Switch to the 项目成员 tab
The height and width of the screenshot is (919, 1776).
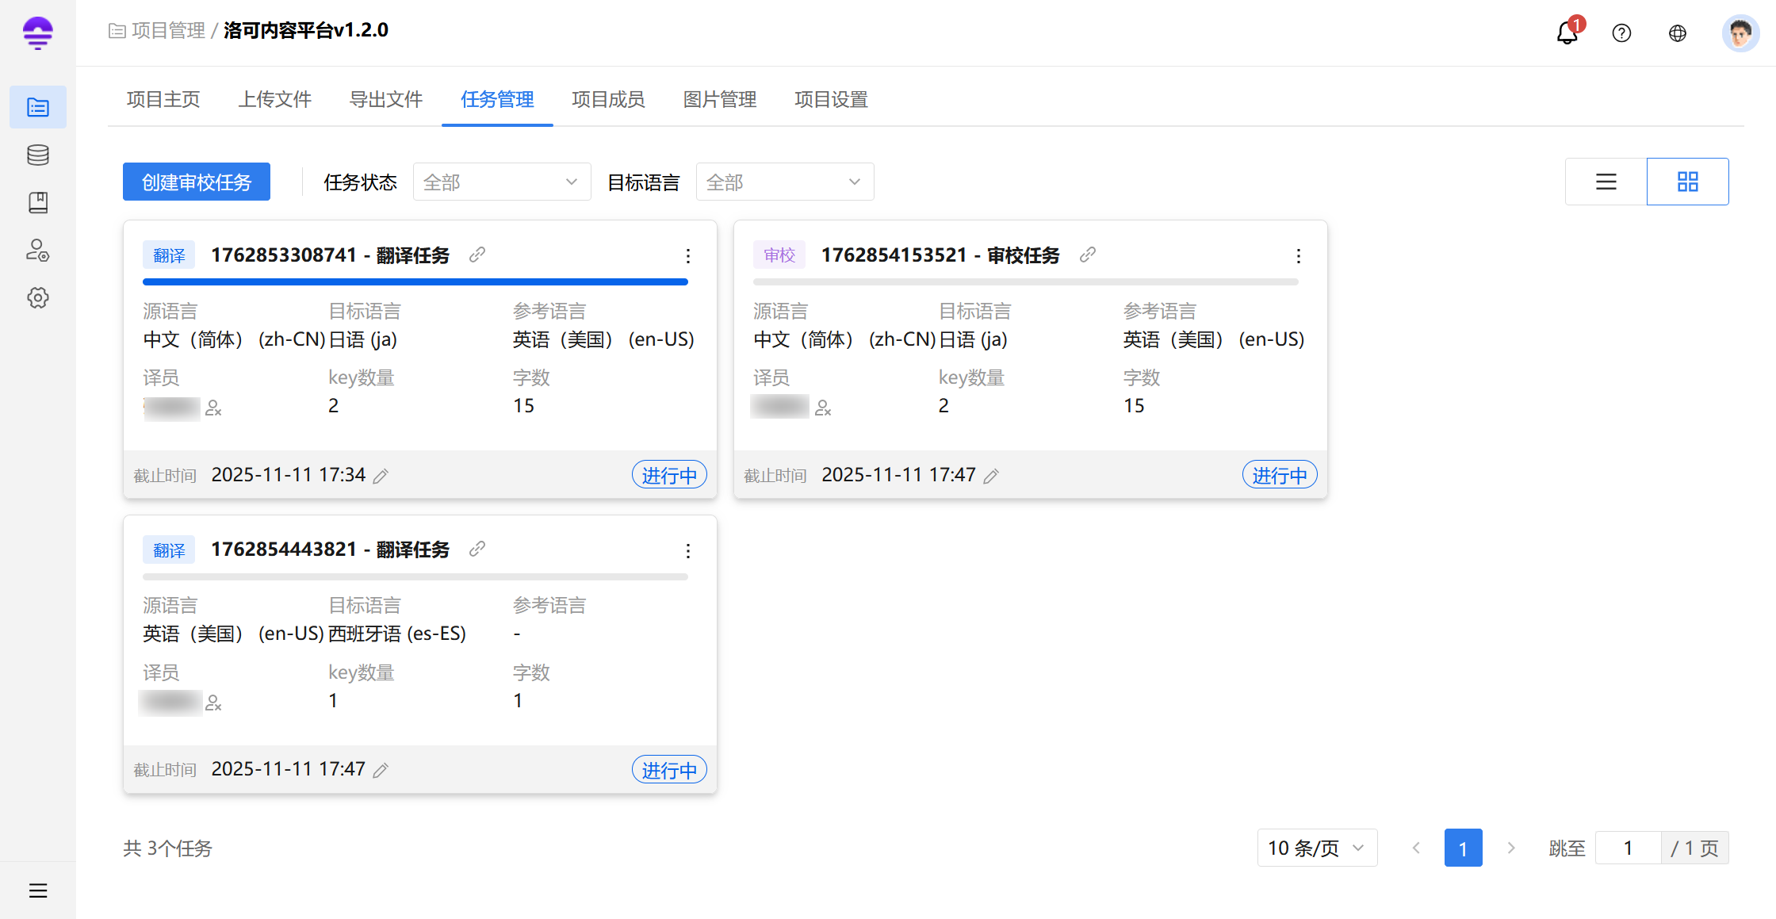tap(608, 99)
